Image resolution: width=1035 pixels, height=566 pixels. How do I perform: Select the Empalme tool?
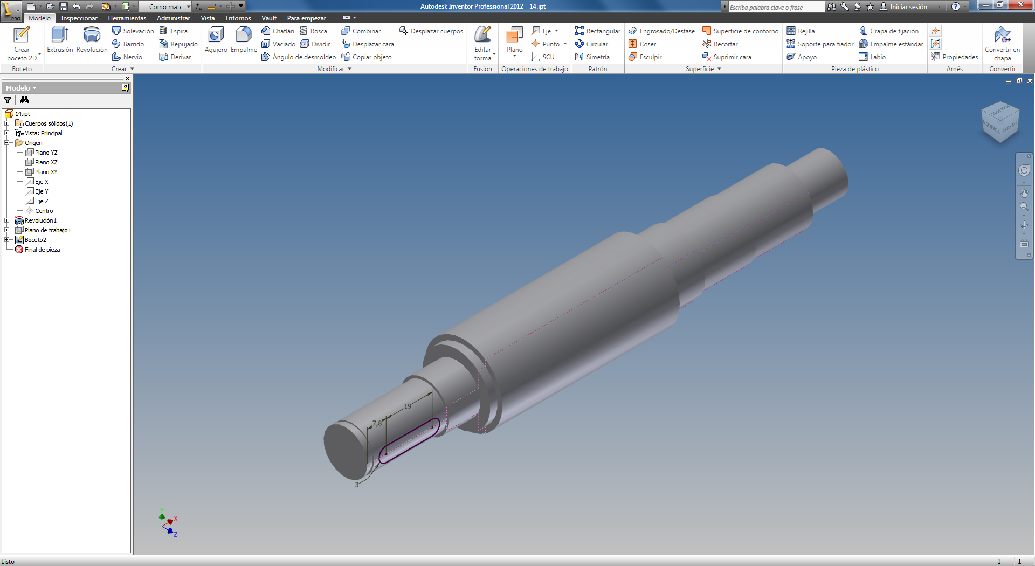pos(244,40)
